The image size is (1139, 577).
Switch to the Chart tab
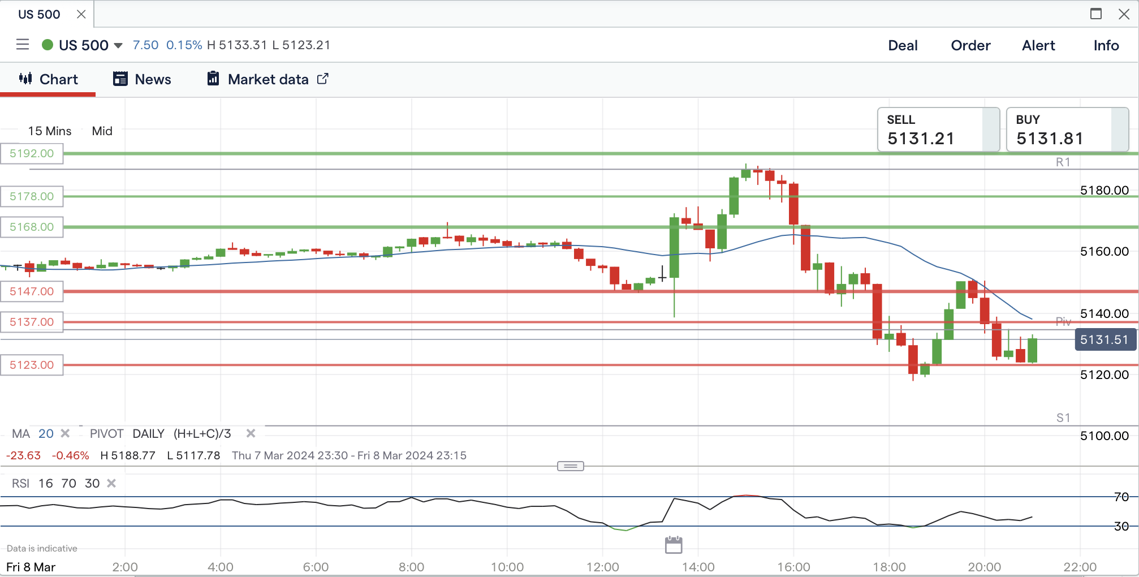point(48,79)
